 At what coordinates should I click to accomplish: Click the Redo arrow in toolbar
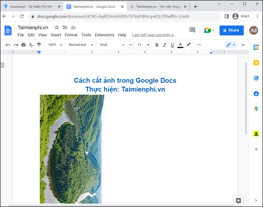[x=16, y=45]
